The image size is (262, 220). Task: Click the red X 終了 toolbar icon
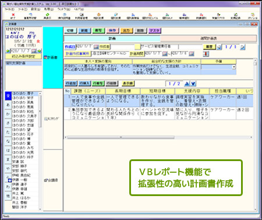(x=13, y=15)
